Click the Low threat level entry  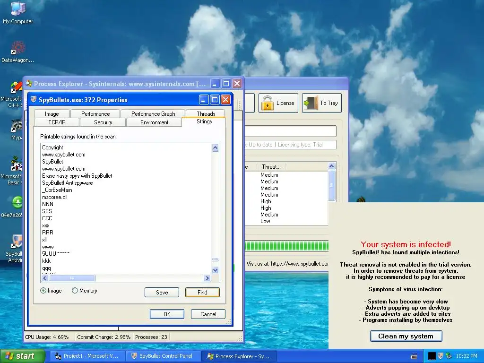coord(265,221)
